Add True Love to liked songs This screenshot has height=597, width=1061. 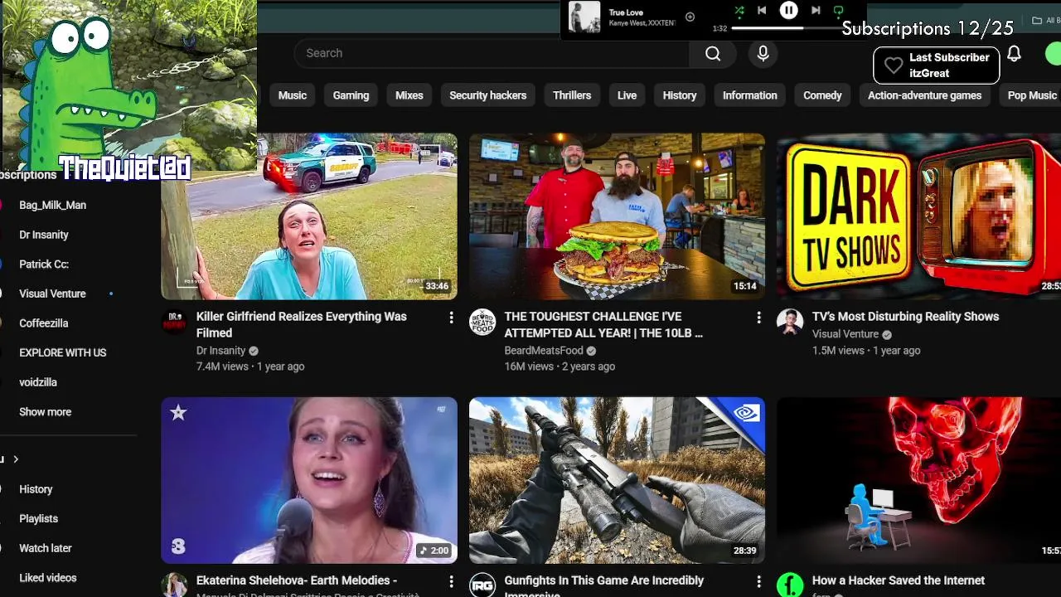pos(690,17)
